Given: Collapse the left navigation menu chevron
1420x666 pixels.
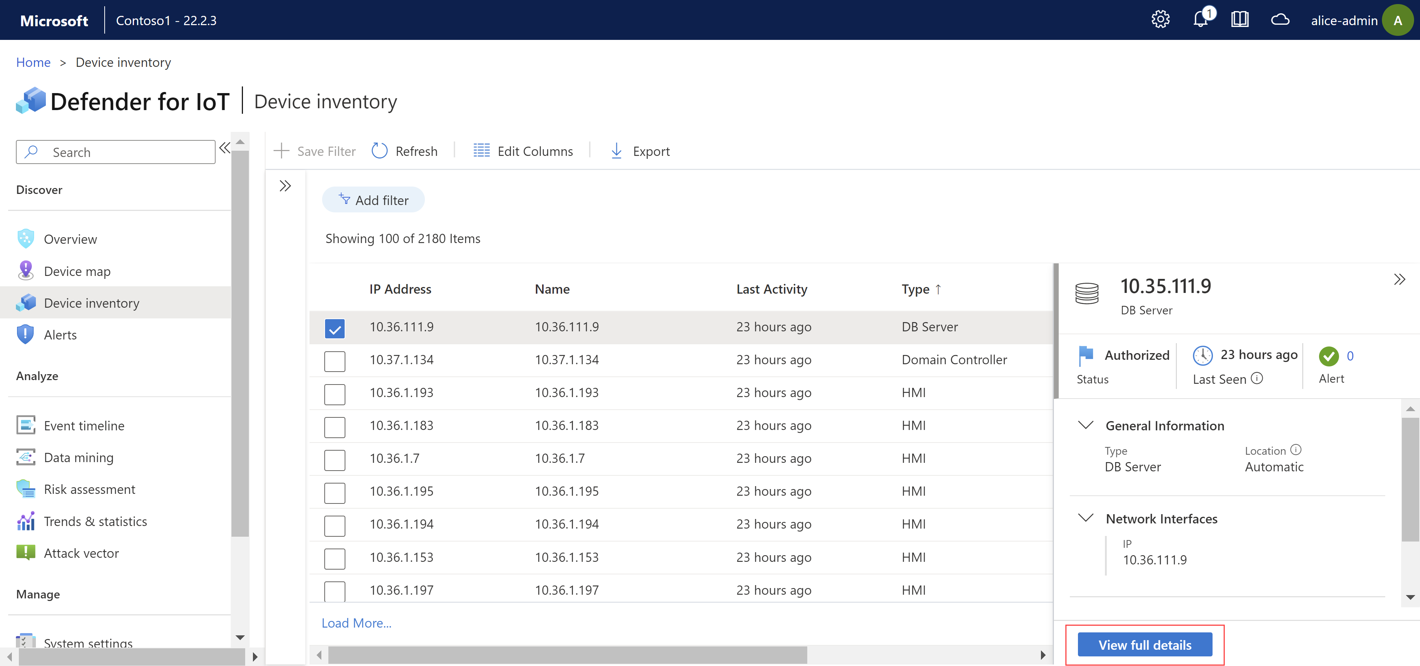Looking at the screenshot, I should tap(224, 147).
